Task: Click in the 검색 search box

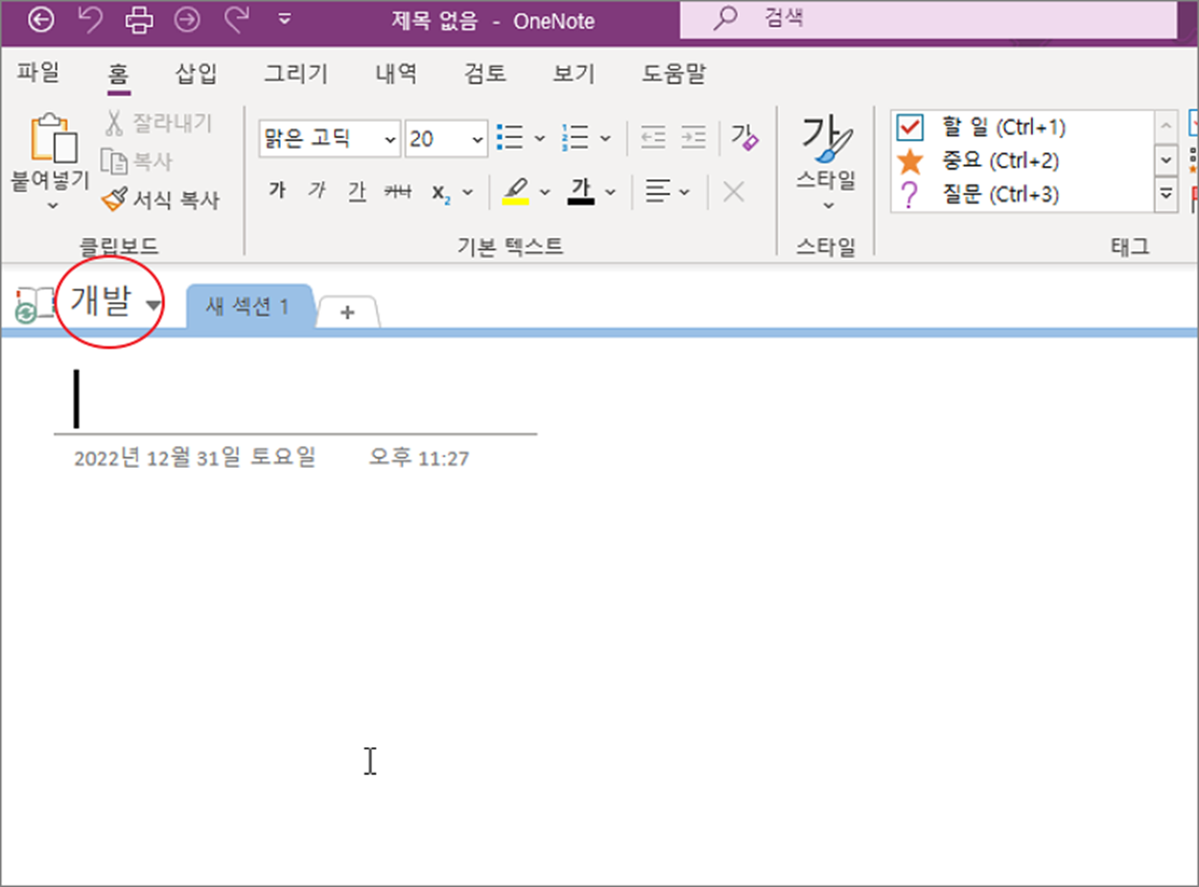Action: click(x=929, y=20)
